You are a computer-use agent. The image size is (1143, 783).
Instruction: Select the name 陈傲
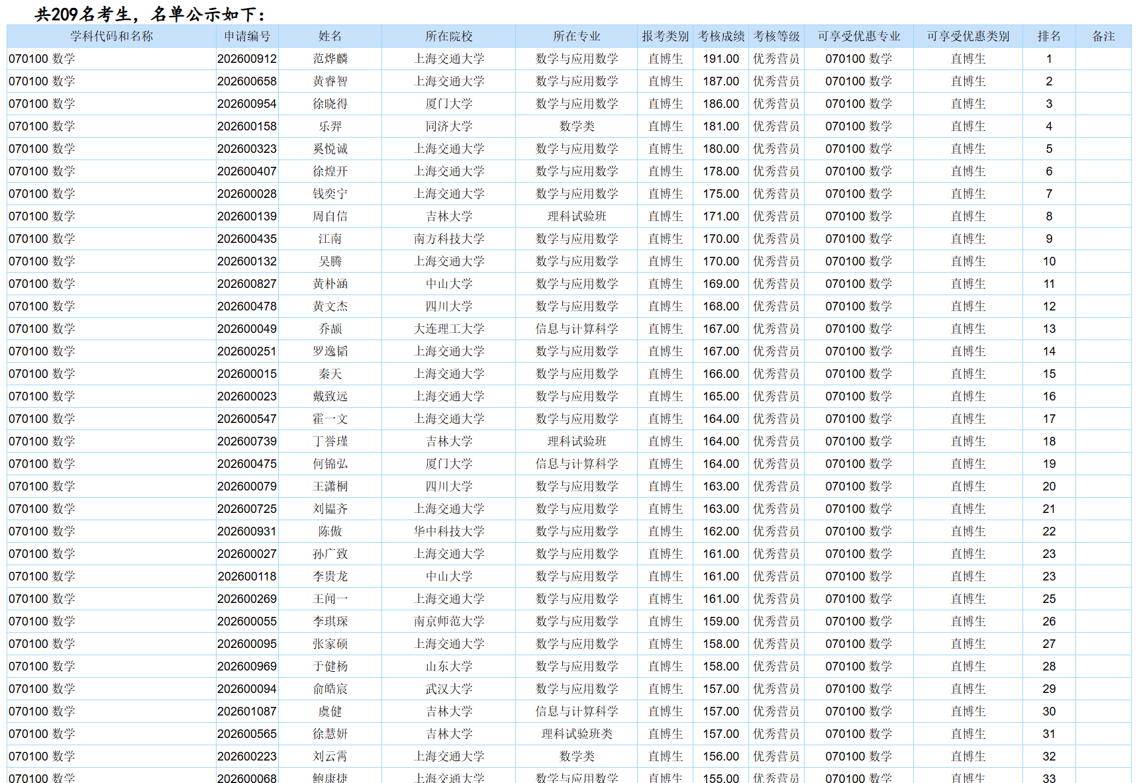click(330, 531)
